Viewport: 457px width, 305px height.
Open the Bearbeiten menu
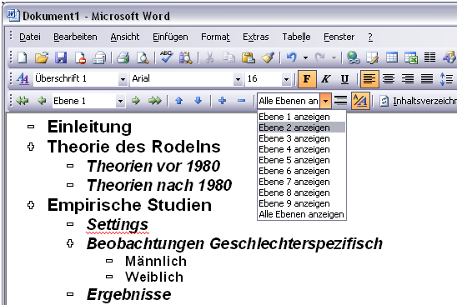75,37
